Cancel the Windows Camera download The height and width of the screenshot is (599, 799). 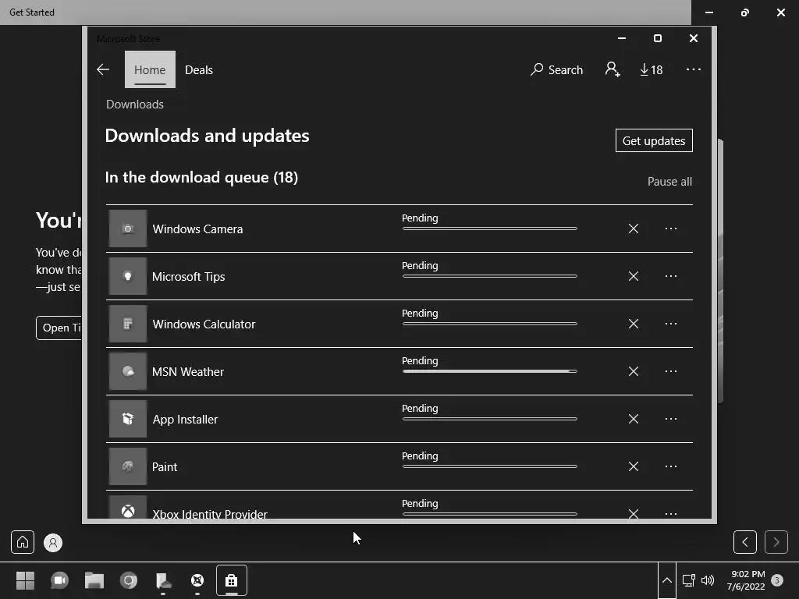click(x=634, y=229)
